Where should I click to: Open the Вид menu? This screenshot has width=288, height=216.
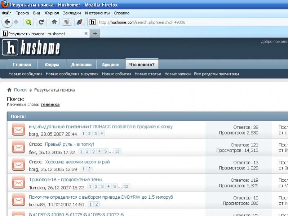pos(36,13)
